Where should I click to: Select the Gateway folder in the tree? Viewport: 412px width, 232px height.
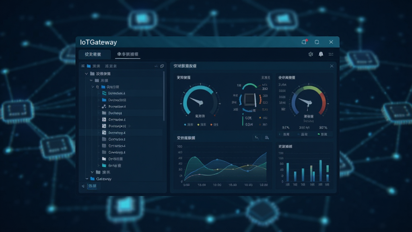(x=101, y=178)
